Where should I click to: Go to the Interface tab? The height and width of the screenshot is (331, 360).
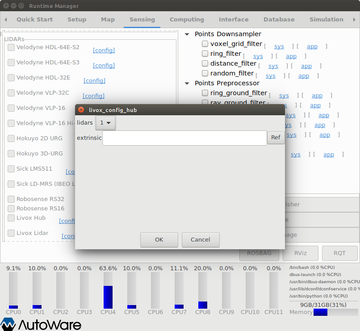click(x=234, y=20)
